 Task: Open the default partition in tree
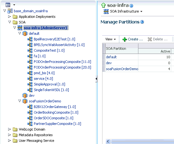[x=34, y=33]
